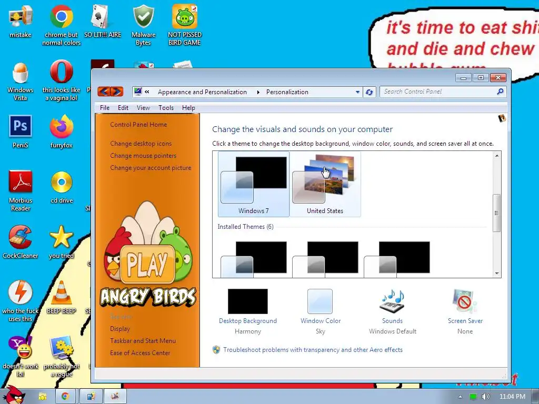Open Chrome from the taskbar

[x=65, y=397]
